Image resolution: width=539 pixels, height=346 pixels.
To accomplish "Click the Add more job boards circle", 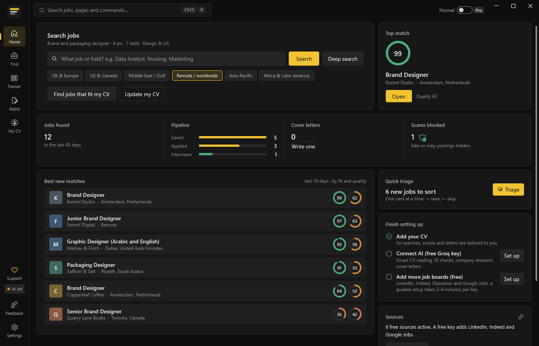I will [x=389, y=277].
